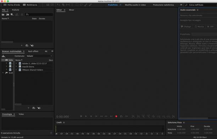Click the shortcuts icon in Browser multimediale
This screenshot has height=139, width=217.
tap(3, 56)
